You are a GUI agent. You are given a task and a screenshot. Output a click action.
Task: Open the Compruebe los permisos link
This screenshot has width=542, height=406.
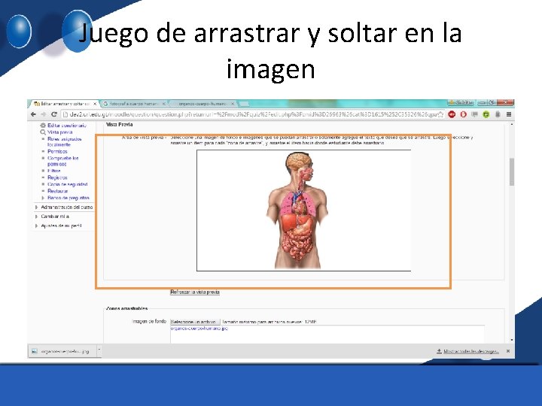63,161
